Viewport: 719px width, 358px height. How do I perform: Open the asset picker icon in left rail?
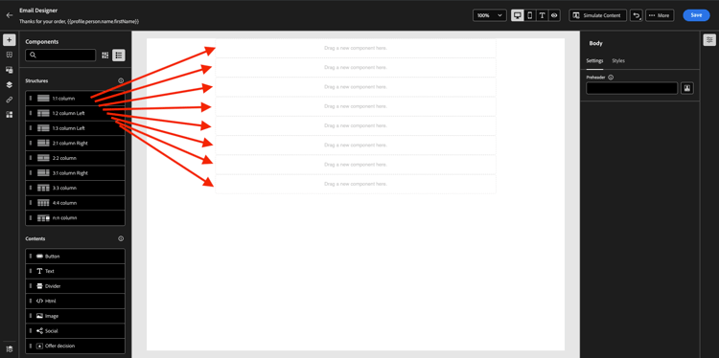click(x=10, y=70)
